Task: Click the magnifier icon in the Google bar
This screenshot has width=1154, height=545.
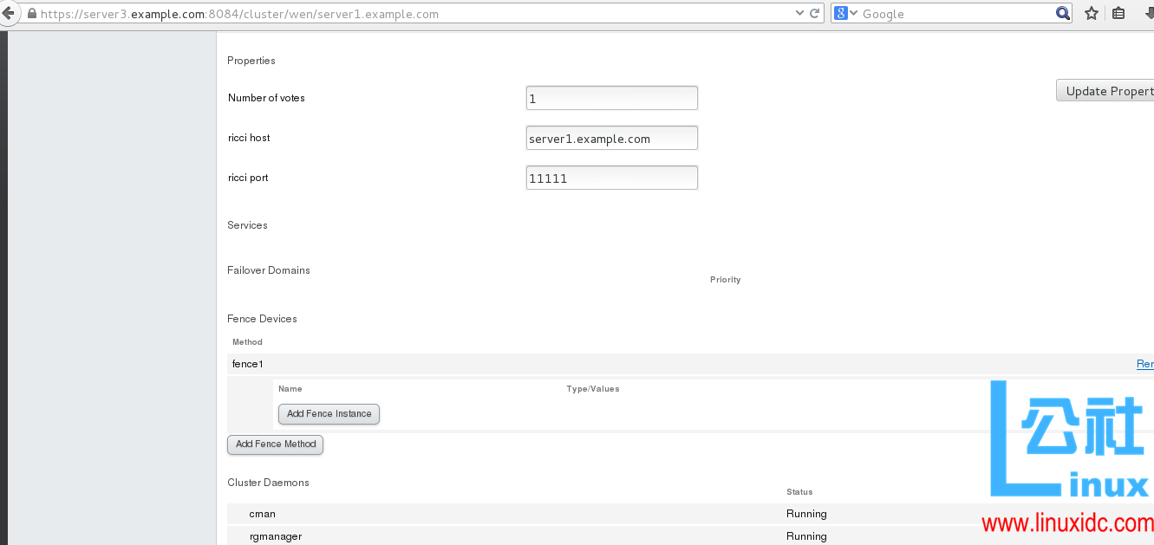Action: 1063,13
